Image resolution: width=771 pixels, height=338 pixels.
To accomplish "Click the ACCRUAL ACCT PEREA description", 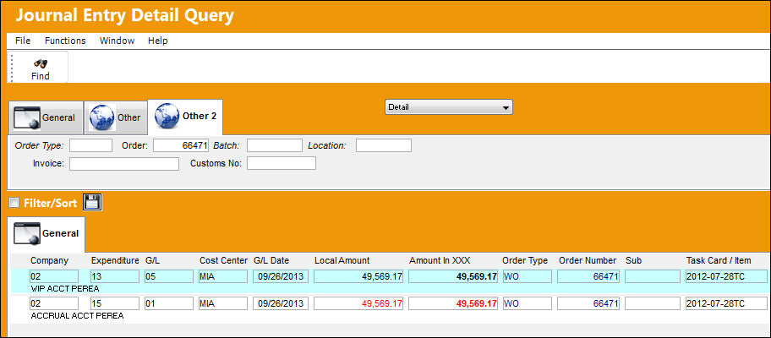I will (77, 316).
